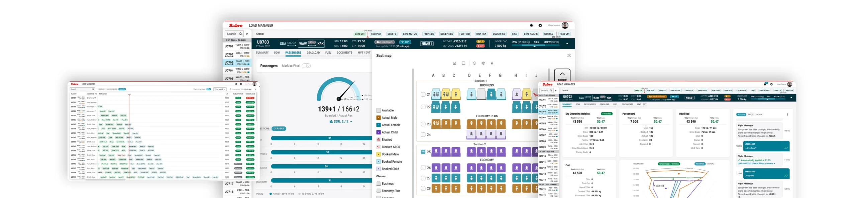Viewport: 856px width, 198px height.
Task: Collapse rows using the up chevron button
Action: pos(562,74)
